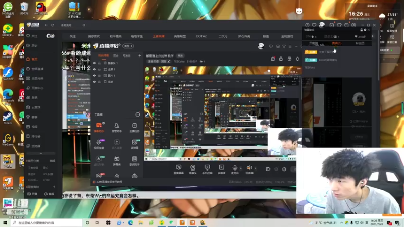Click the unlock icon above preview

pos(281,59)
